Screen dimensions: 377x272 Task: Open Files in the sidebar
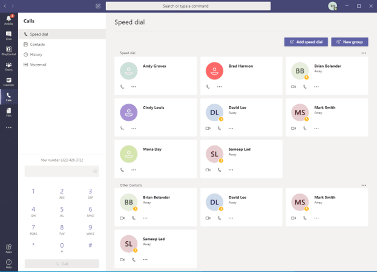pyautogui.click(x=8, y=112)
